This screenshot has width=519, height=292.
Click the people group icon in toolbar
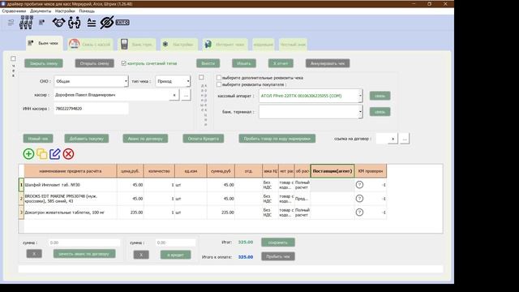26,23
